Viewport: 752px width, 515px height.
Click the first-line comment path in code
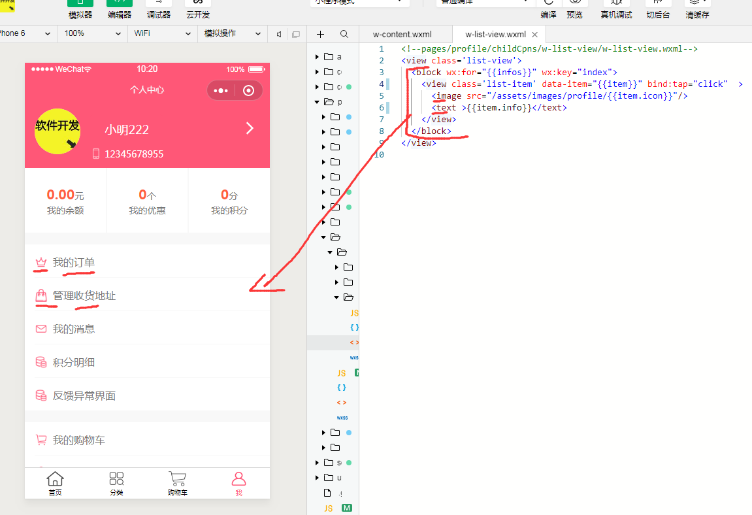[x=549, y=49]
